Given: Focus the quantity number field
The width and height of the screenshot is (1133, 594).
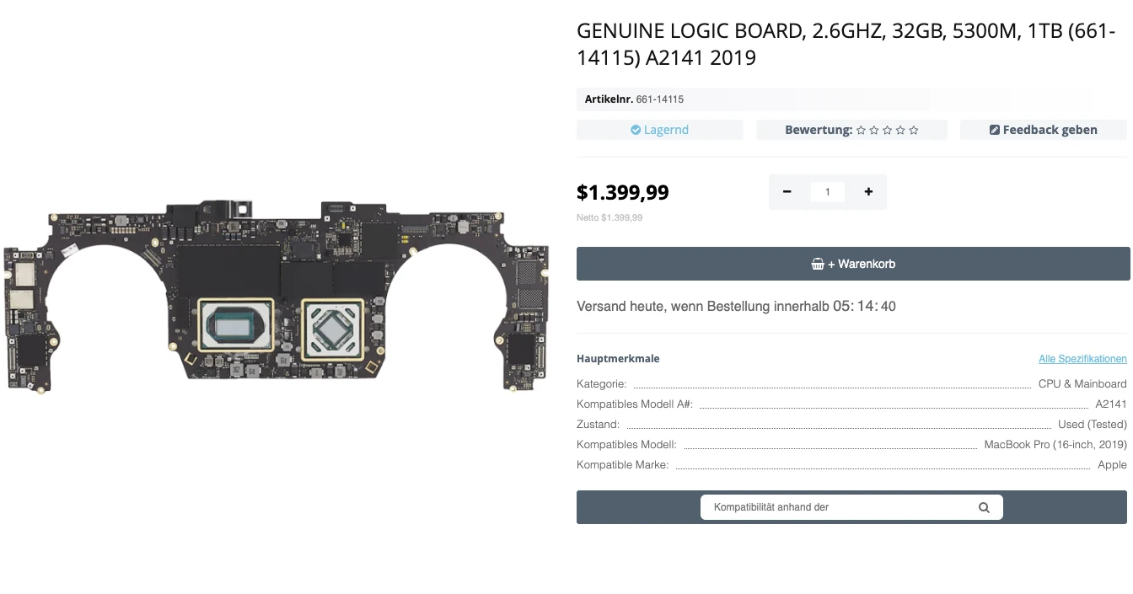Looking at the screenshot, I should point(827,192).
